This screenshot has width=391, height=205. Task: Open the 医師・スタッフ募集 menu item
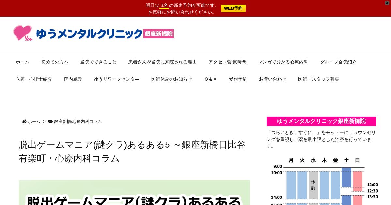pos(319,79)
